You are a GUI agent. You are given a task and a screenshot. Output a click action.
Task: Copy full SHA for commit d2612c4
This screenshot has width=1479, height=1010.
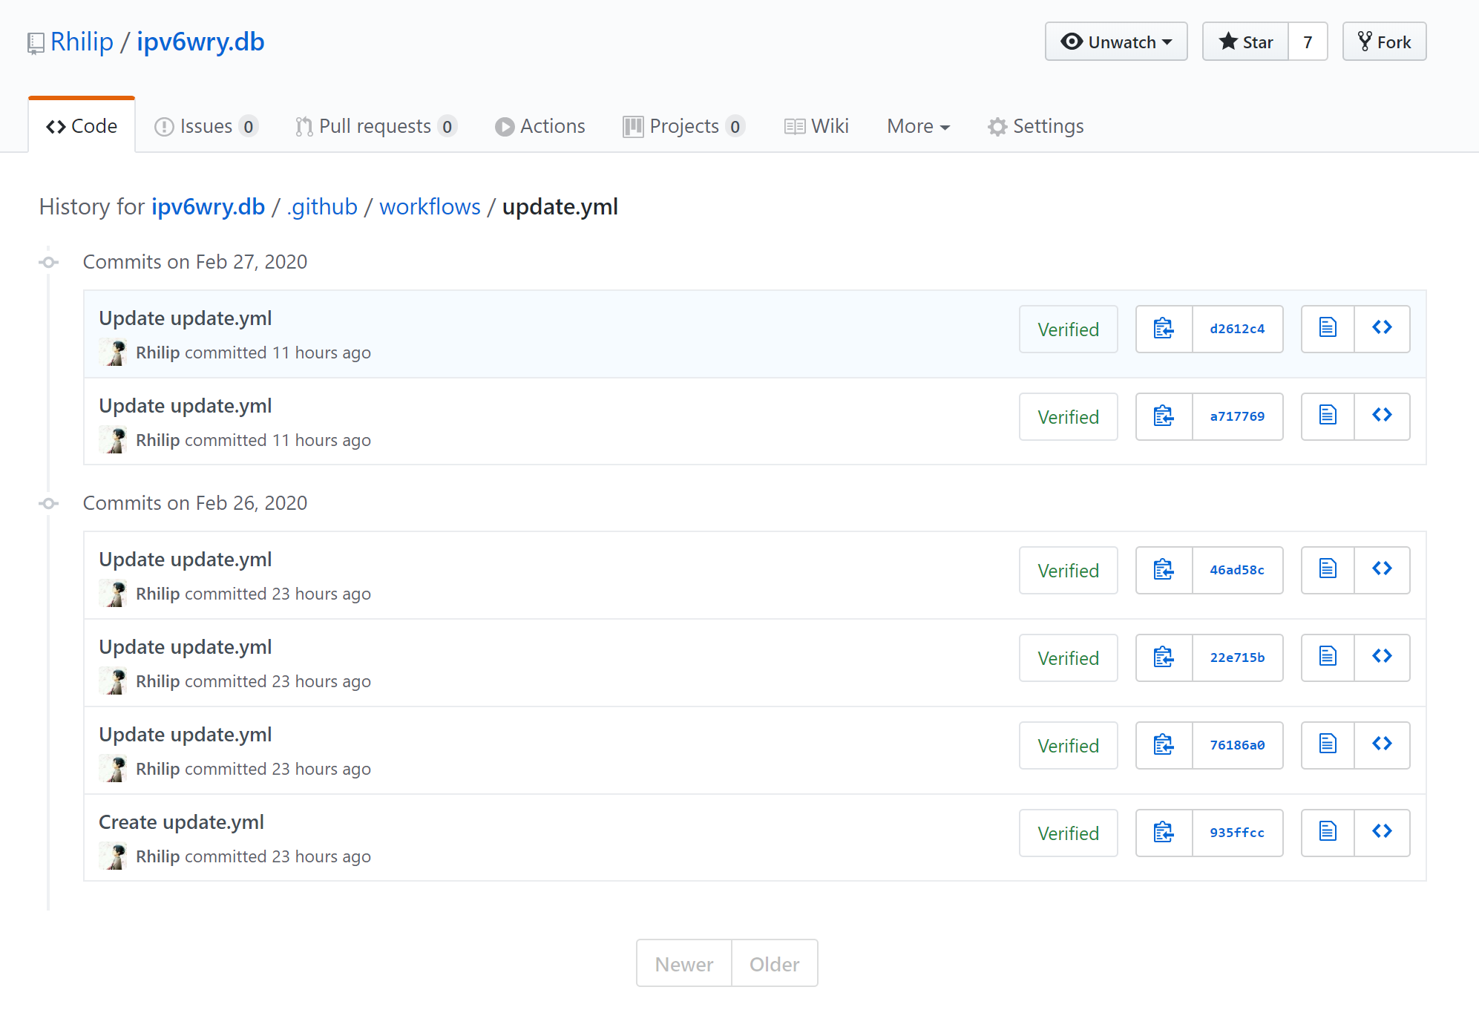[1164, 329]
